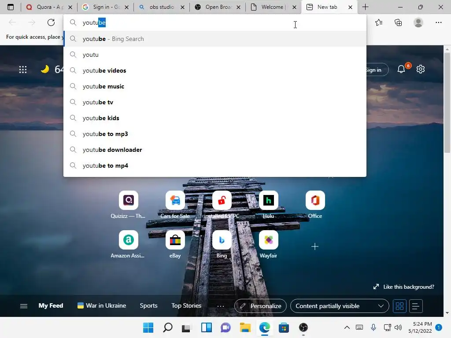Click the Personalize button

[x=260, y=306]
